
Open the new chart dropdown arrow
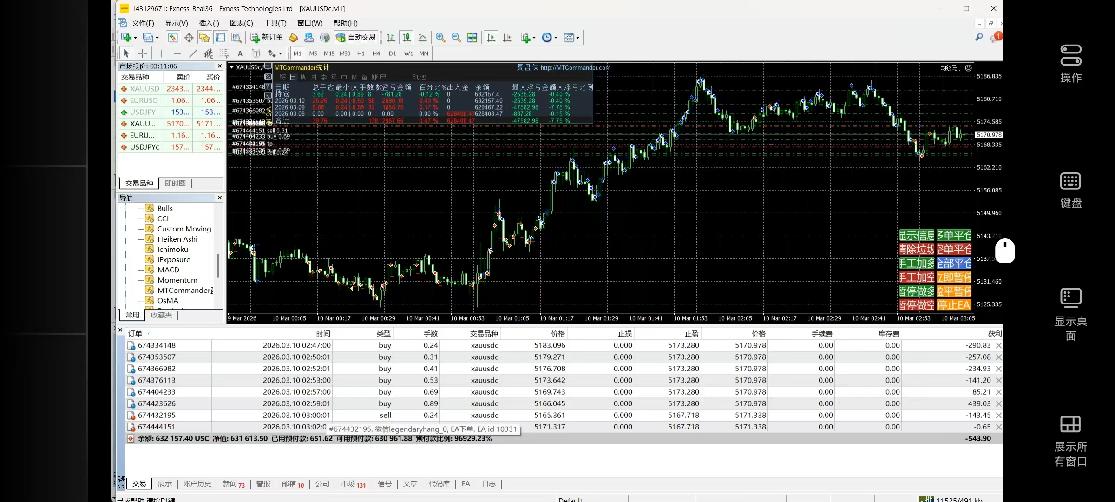click(x=135, y=38)
